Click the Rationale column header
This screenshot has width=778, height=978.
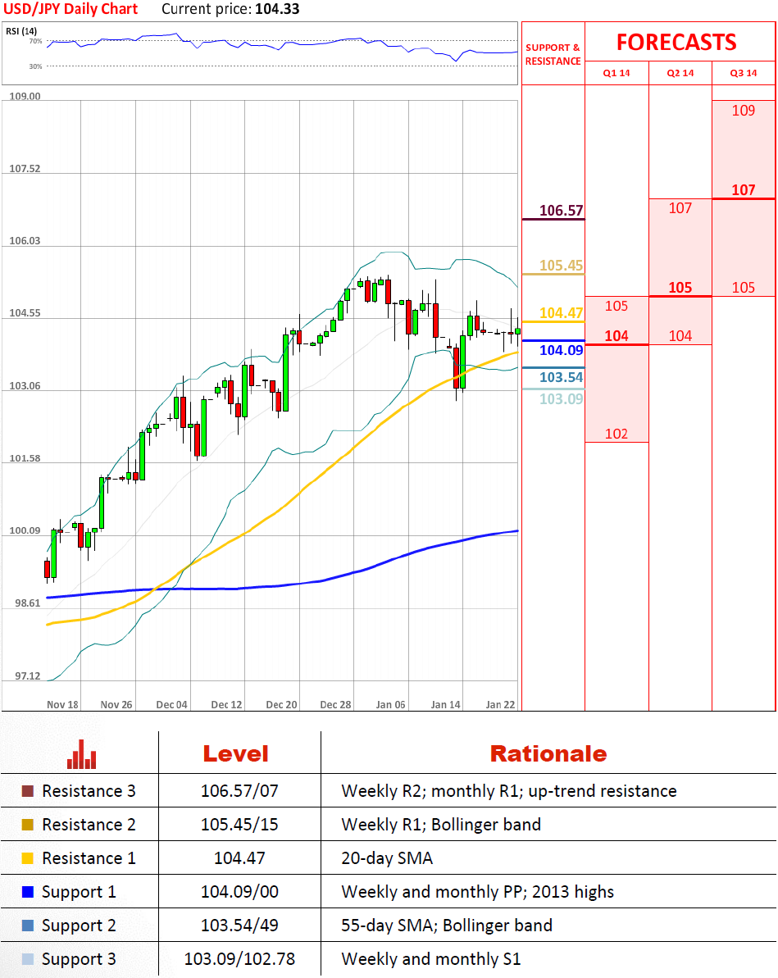coord(548,754)
